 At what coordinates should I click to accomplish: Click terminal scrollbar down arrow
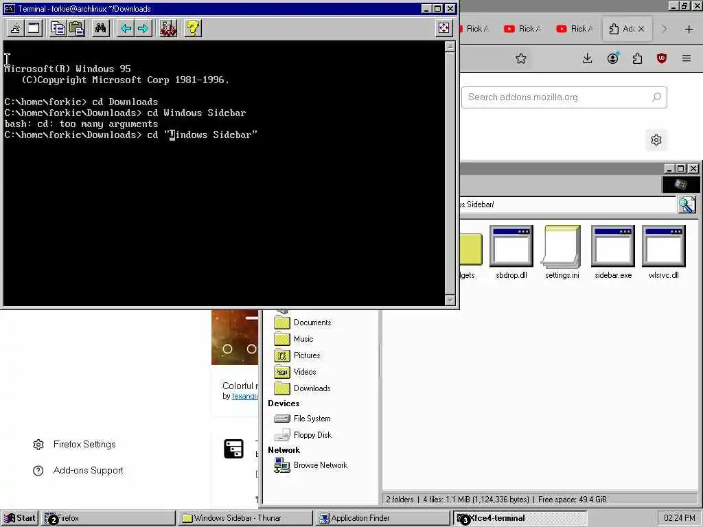click(450, 301)
